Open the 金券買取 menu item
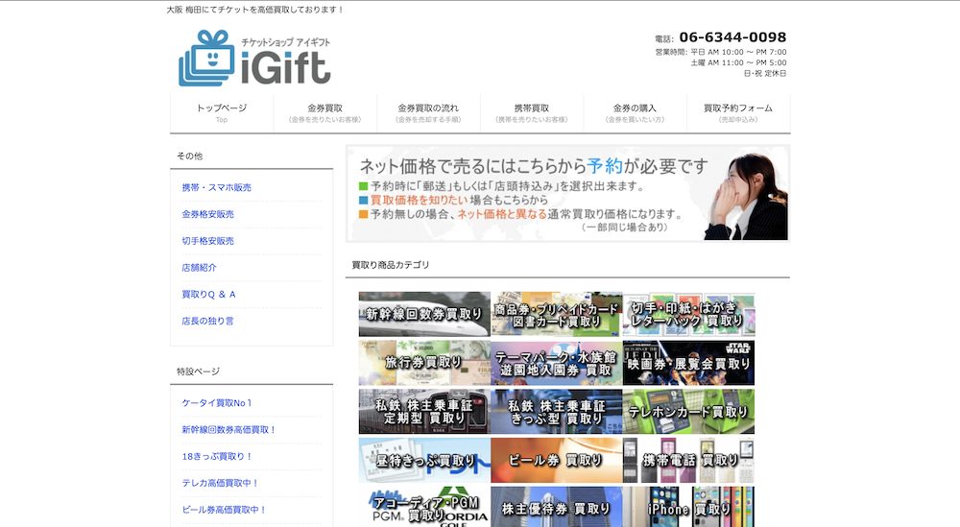Viewport: 960px width, 527px height. click(325, 113)
